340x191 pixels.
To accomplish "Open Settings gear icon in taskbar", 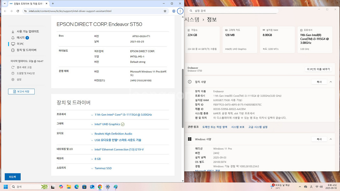I will 108,187.
